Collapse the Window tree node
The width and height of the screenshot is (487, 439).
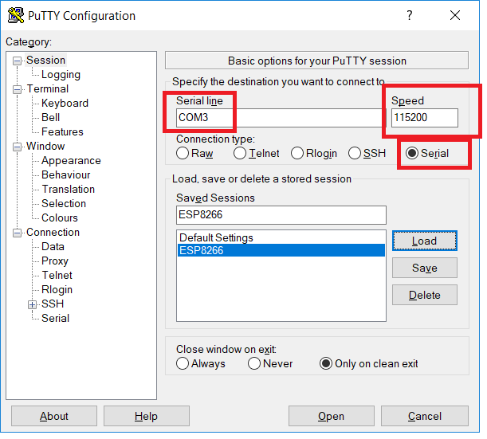point(17,147)
